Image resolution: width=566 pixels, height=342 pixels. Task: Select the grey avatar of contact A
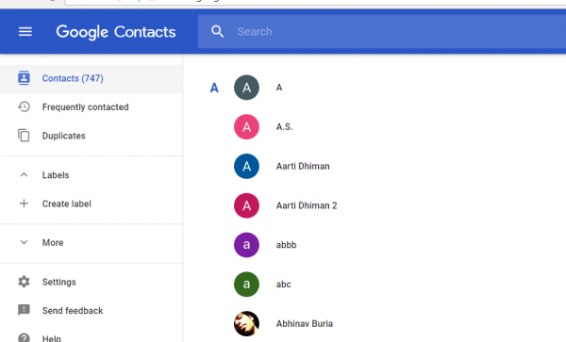pyautogui.click(x=246, y=88)
